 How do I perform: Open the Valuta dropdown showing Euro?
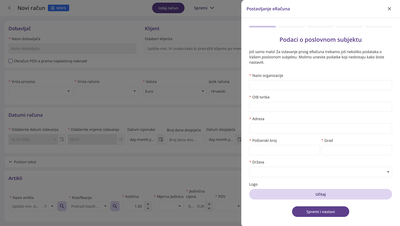click(174, 91)
